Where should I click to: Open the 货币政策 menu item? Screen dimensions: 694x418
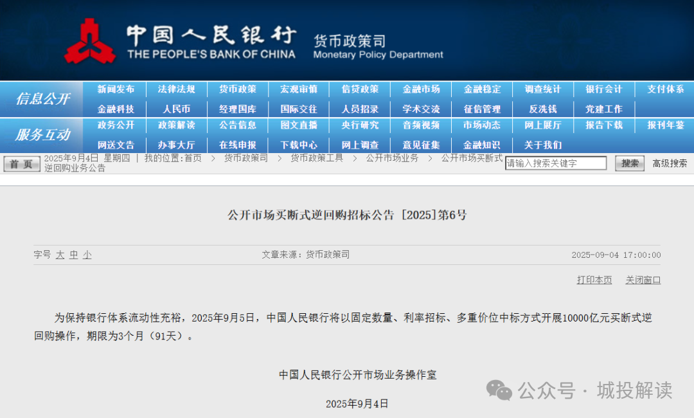(x=238, y=89)
